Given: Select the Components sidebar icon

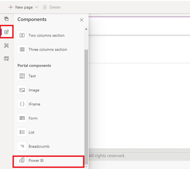Looking at the screenshot, I should [6, 32].
